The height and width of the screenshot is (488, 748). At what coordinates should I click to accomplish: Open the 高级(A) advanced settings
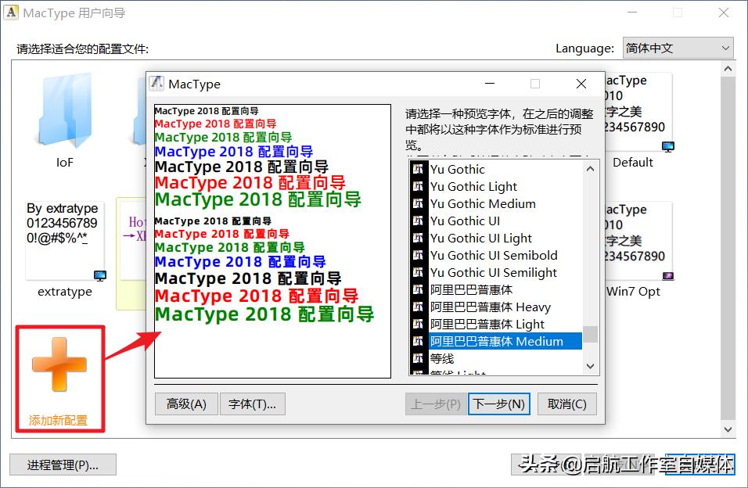(x=186, y=404)
